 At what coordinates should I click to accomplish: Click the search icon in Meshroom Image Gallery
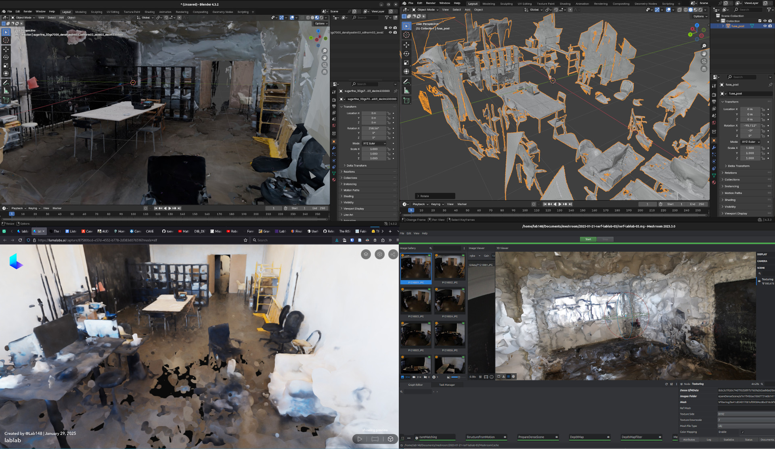pos(430,248)
